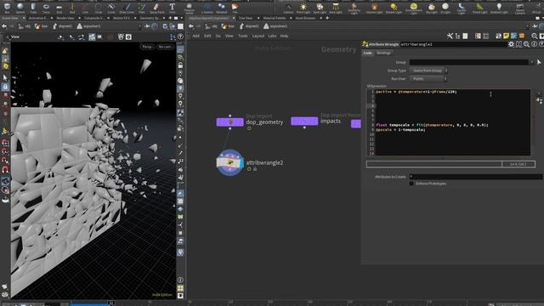
Task: Open the Group Type dropdown
Action: pos(428,71)
